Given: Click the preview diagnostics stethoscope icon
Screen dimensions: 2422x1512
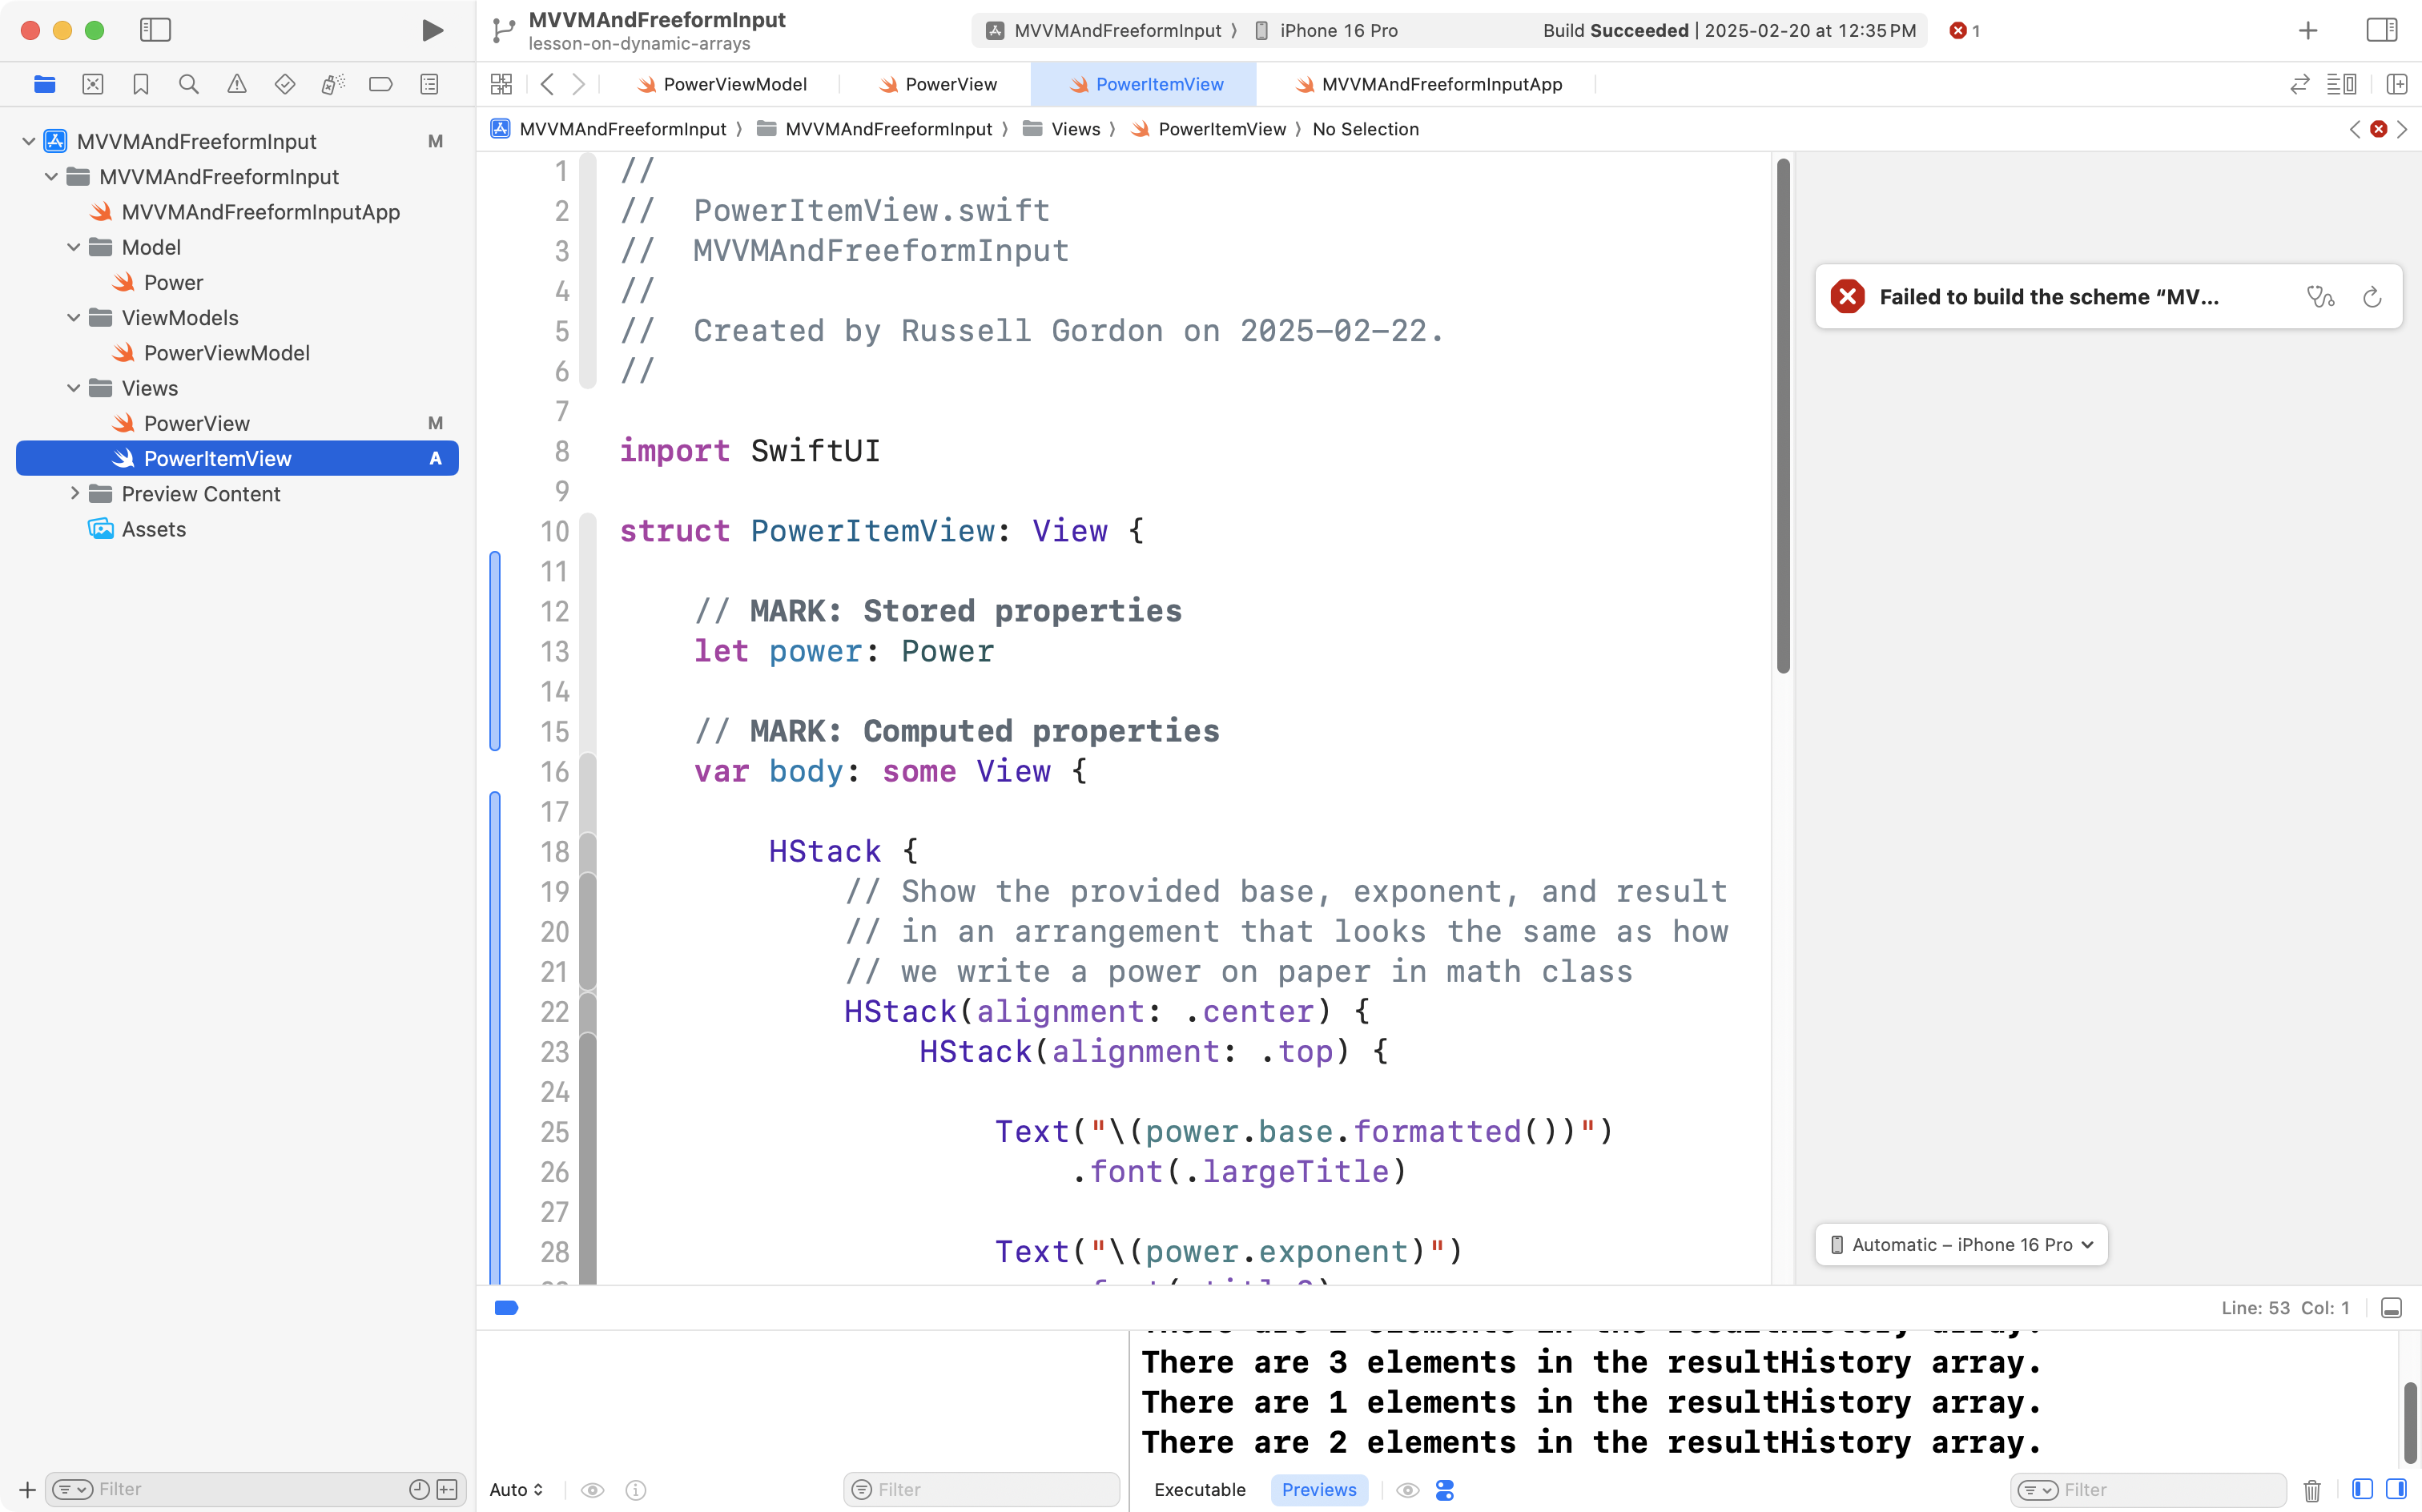Looking at the screenshot, I should (2320, 297).
